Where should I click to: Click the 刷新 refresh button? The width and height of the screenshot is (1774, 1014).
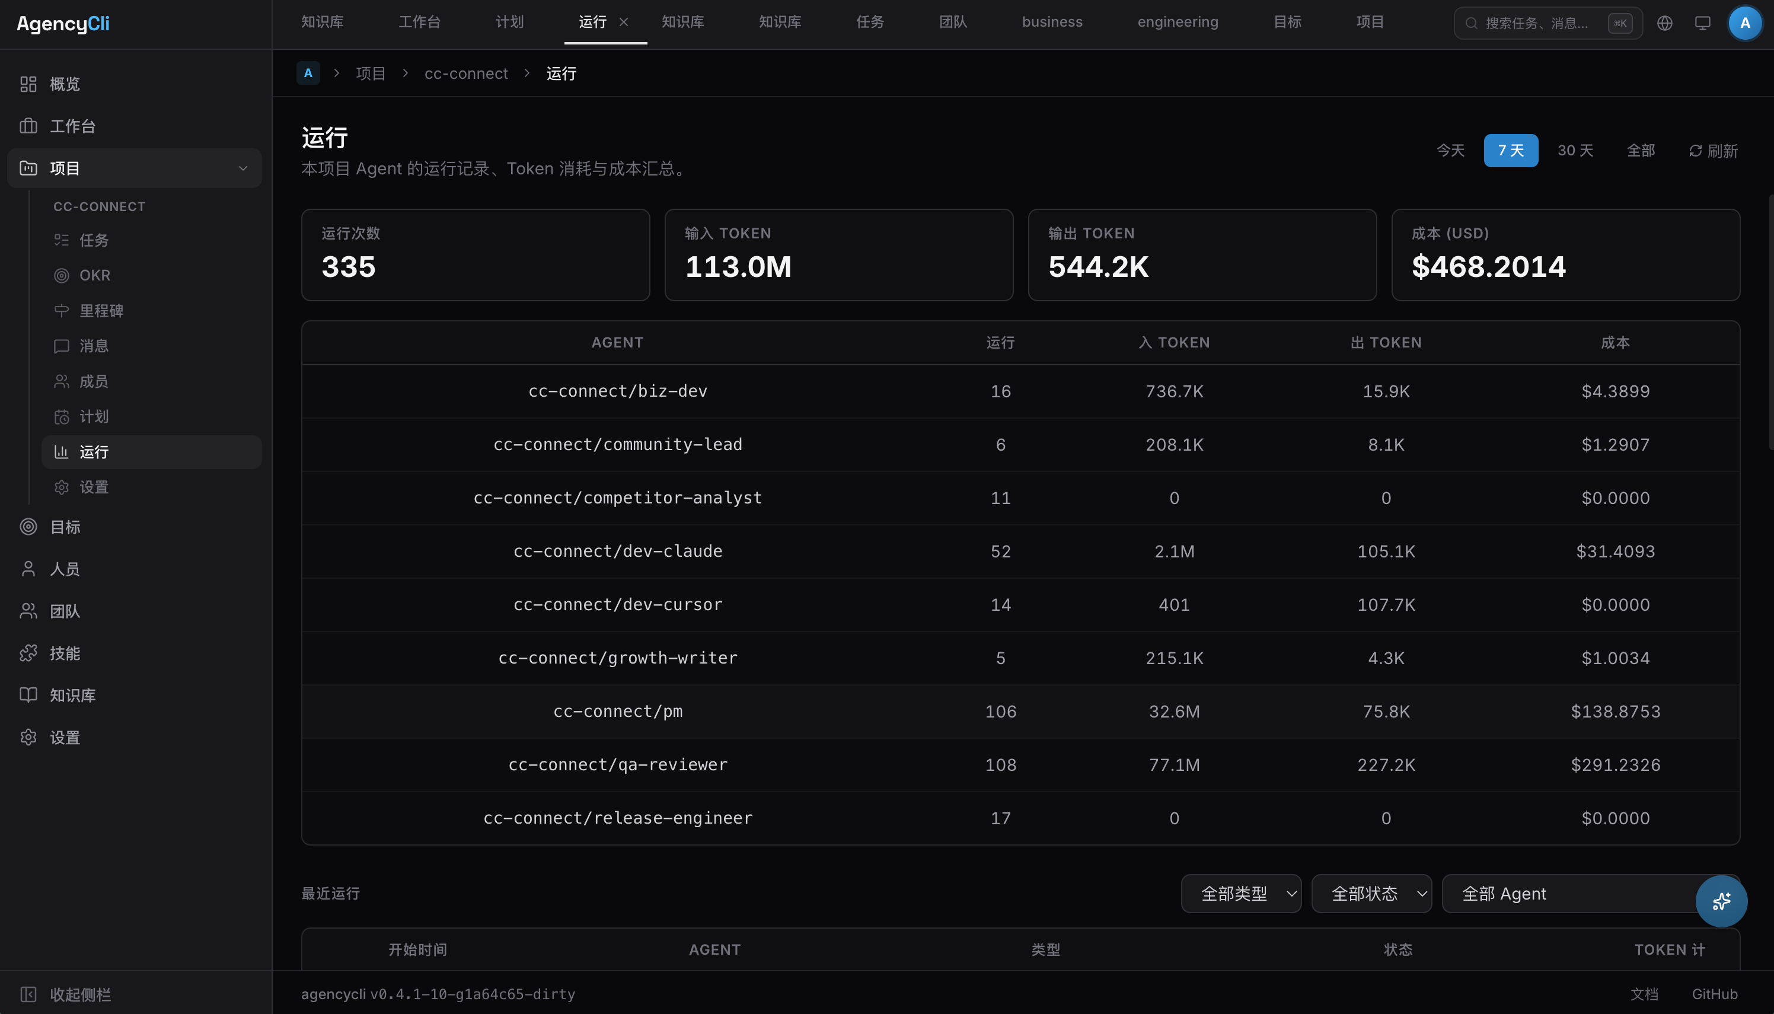pos(1713,151)
